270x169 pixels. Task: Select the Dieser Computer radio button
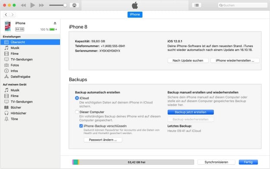[x=77, y=112]
